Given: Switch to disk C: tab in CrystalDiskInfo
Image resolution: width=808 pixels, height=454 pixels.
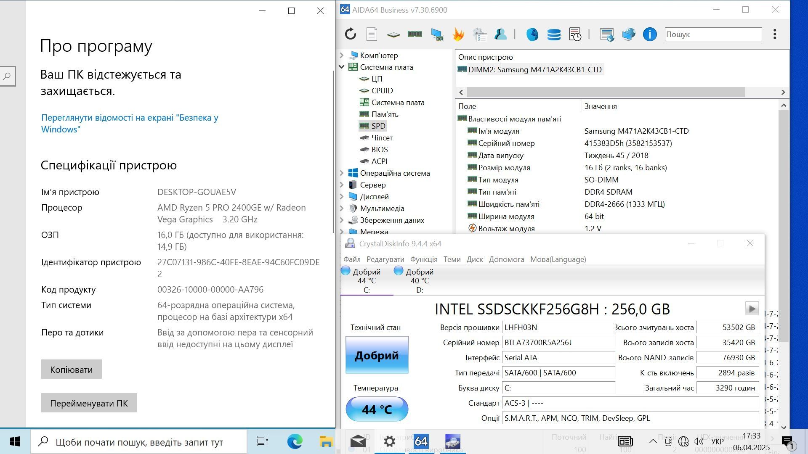Looking at the screenshot, I should coord(367,280).
